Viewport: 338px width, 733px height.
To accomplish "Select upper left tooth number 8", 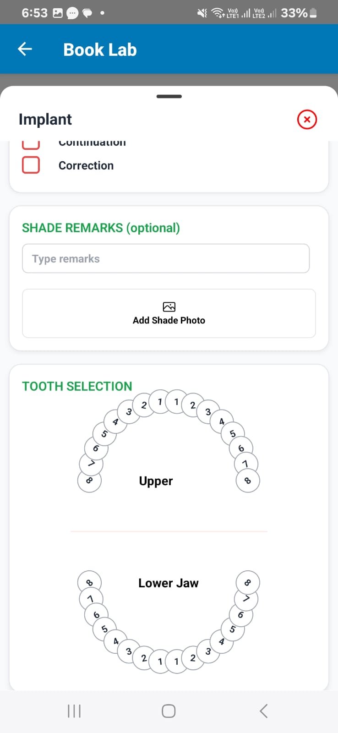I will (x=89, y=481).
